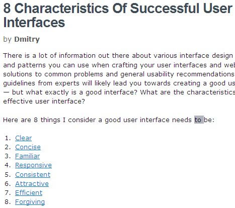Select the Efficient link
The image size is (235, 208).
(29, 193)
